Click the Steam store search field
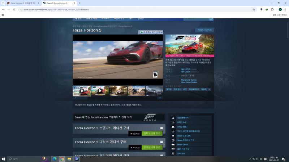This screenshot has height=162, width=289. 196,19
